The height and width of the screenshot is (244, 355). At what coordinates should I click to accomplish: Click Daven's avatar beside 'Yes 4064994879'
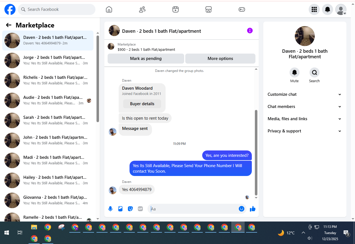[x=113, y=190]
